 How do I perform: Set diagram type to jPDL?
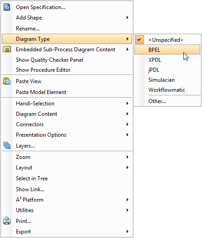tap(168, 70)
